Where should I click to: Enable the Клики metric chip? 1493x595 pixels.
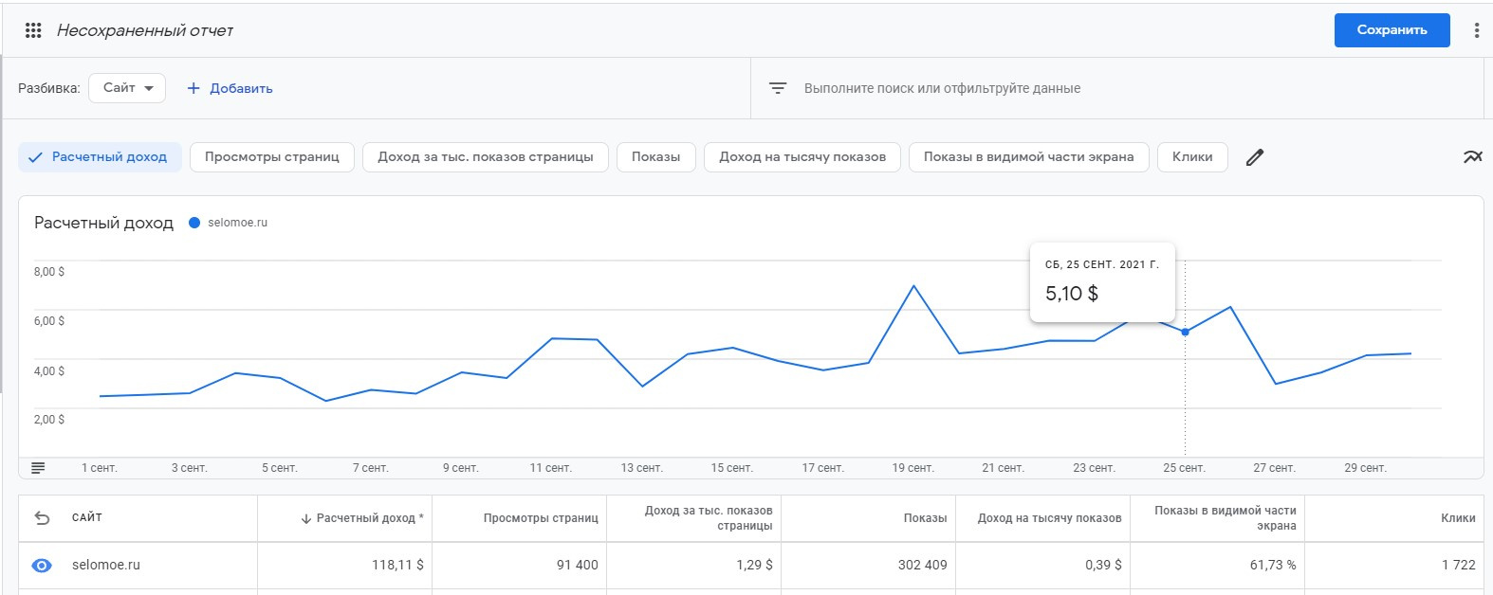pos(1191,157)
